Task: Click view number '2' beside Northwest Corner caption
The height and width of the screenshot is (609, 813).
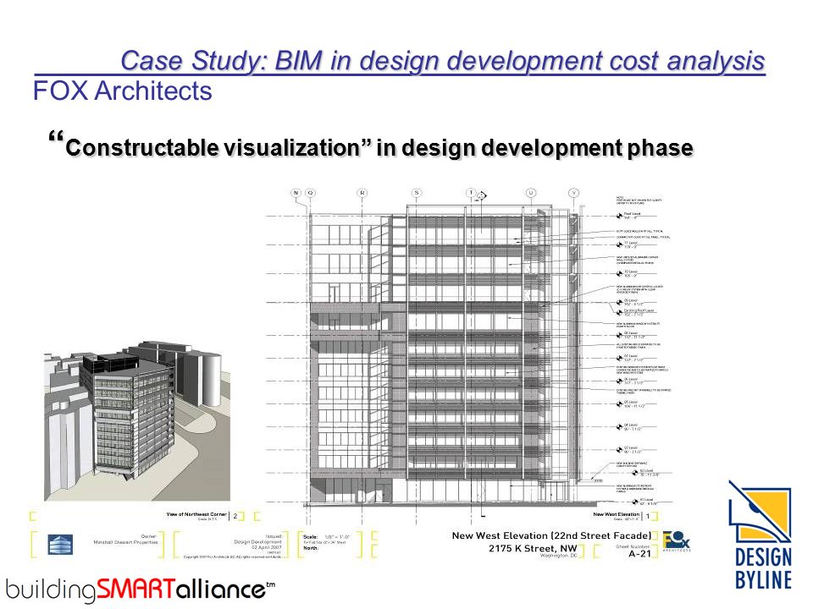Action: tap(235, 516)
